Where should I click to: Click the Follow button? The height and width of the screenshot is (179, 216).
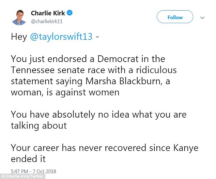175,17
